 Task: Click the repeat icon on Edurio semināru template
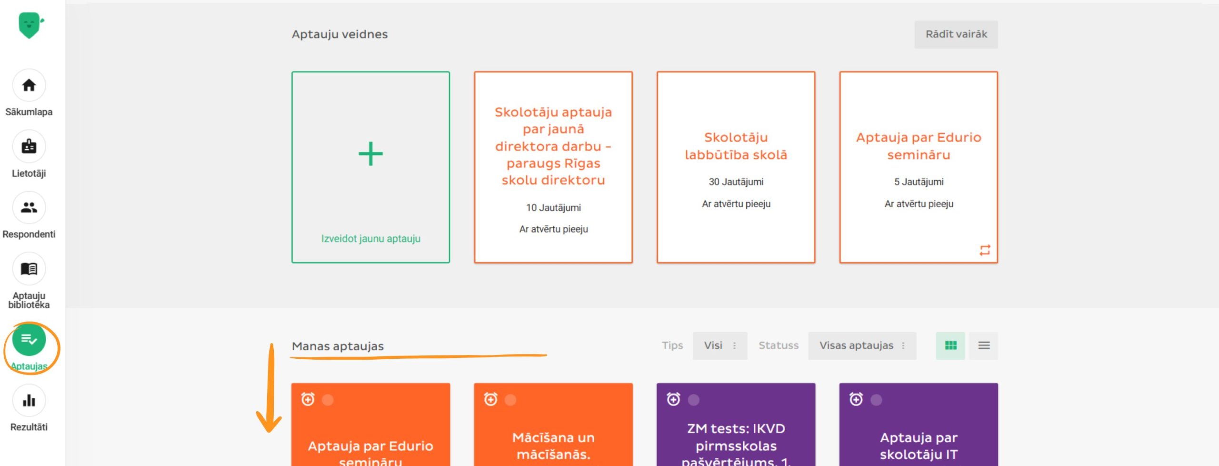[x=985, y=250]
